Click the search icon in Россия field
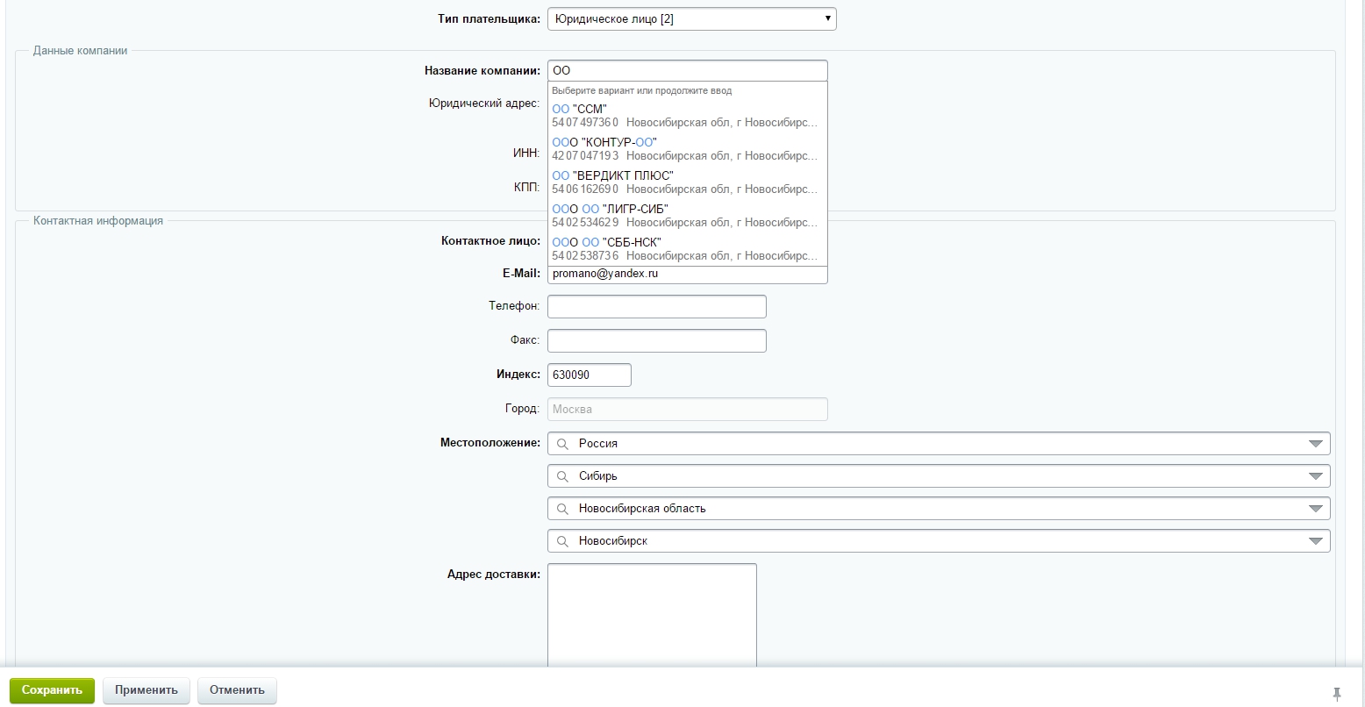The height and width of the screenshot is (707, 1365). click(563, 444)
